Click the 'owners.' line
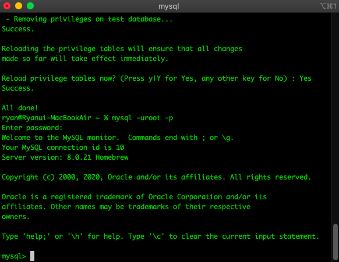Image resolution: width=339 pixels, height=262 pixels. 16,217
